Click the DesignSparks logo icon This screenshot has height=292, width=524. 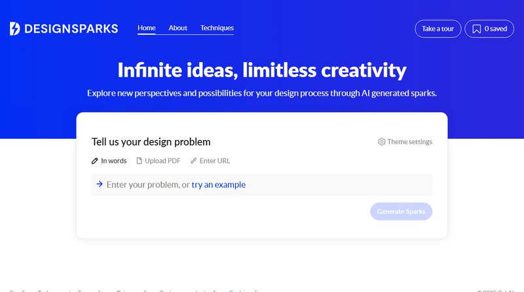pyautogui.click(x=15, y=28)
